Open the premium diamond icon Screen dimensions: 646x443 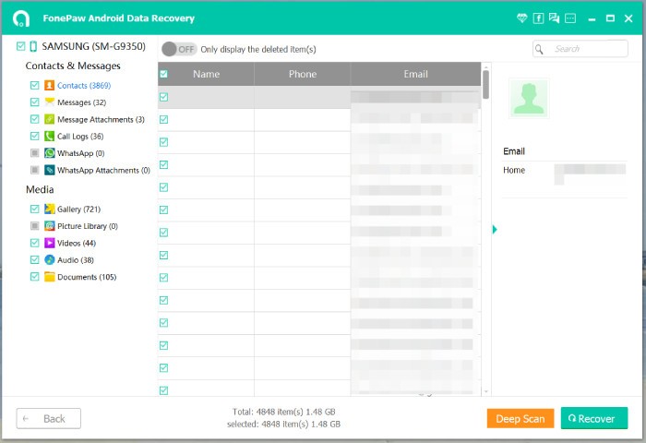pos(524,18)
